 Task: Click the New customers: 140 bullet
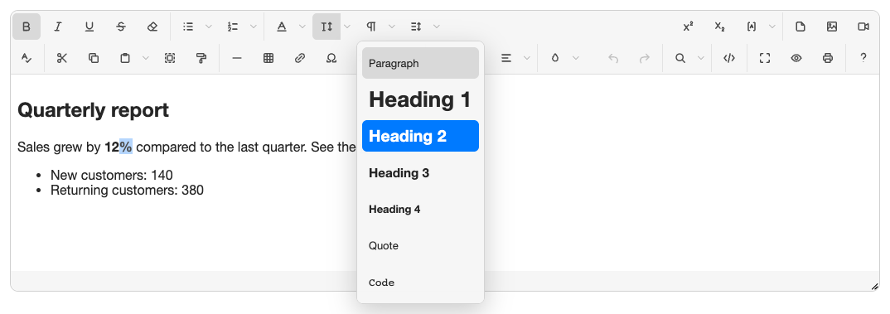point(111,175)
